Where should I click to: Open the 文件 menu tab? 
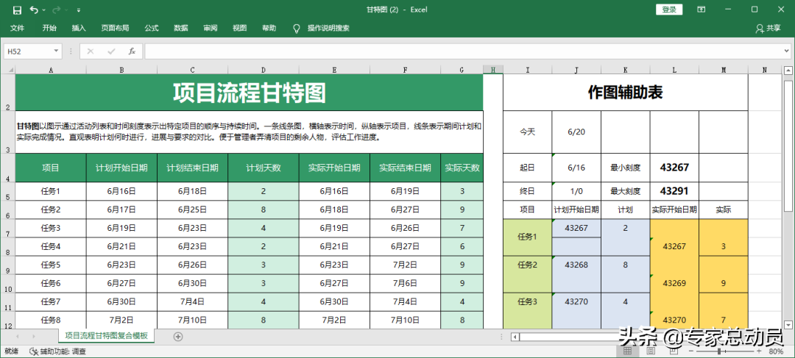click(17, 29)
